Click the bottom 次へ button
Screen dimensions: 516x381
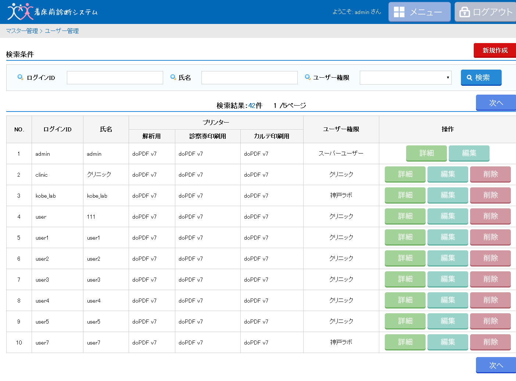496,365
